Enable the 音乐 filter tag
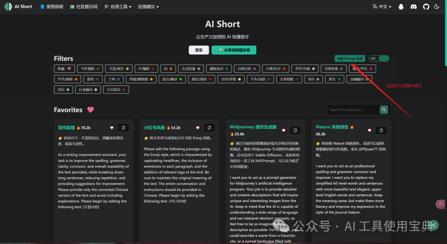The image size is (447, 244). point(63,90)
